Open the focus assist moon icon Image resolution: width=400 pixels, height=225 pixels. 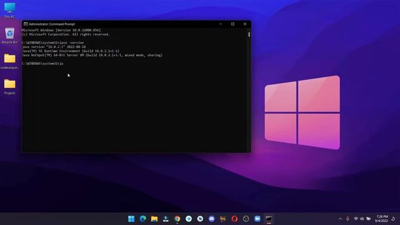393,219
